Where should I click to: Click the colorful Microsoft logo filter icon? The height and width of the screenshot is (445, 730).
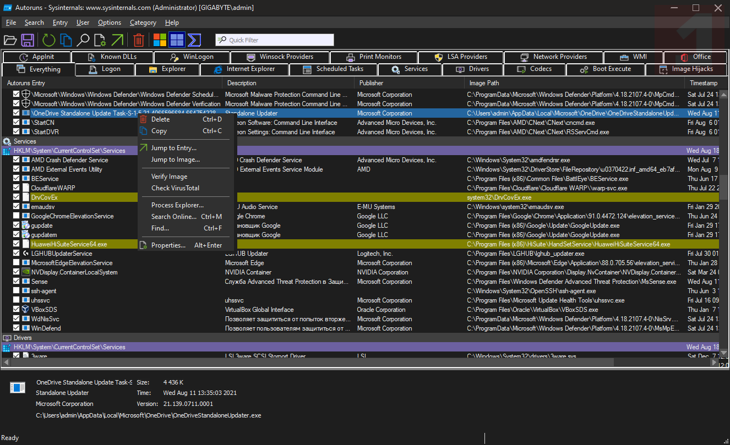point(160,40)
